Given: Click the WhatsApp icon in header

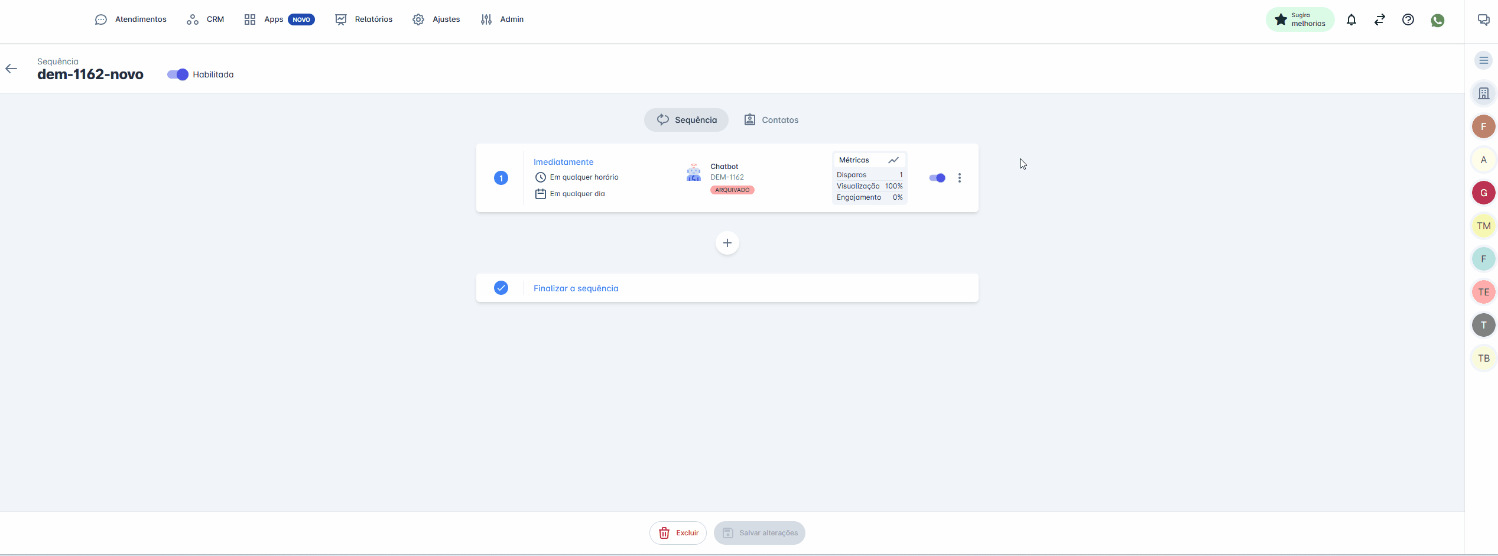Looking at the screenshot, I should coord(1437,20).
